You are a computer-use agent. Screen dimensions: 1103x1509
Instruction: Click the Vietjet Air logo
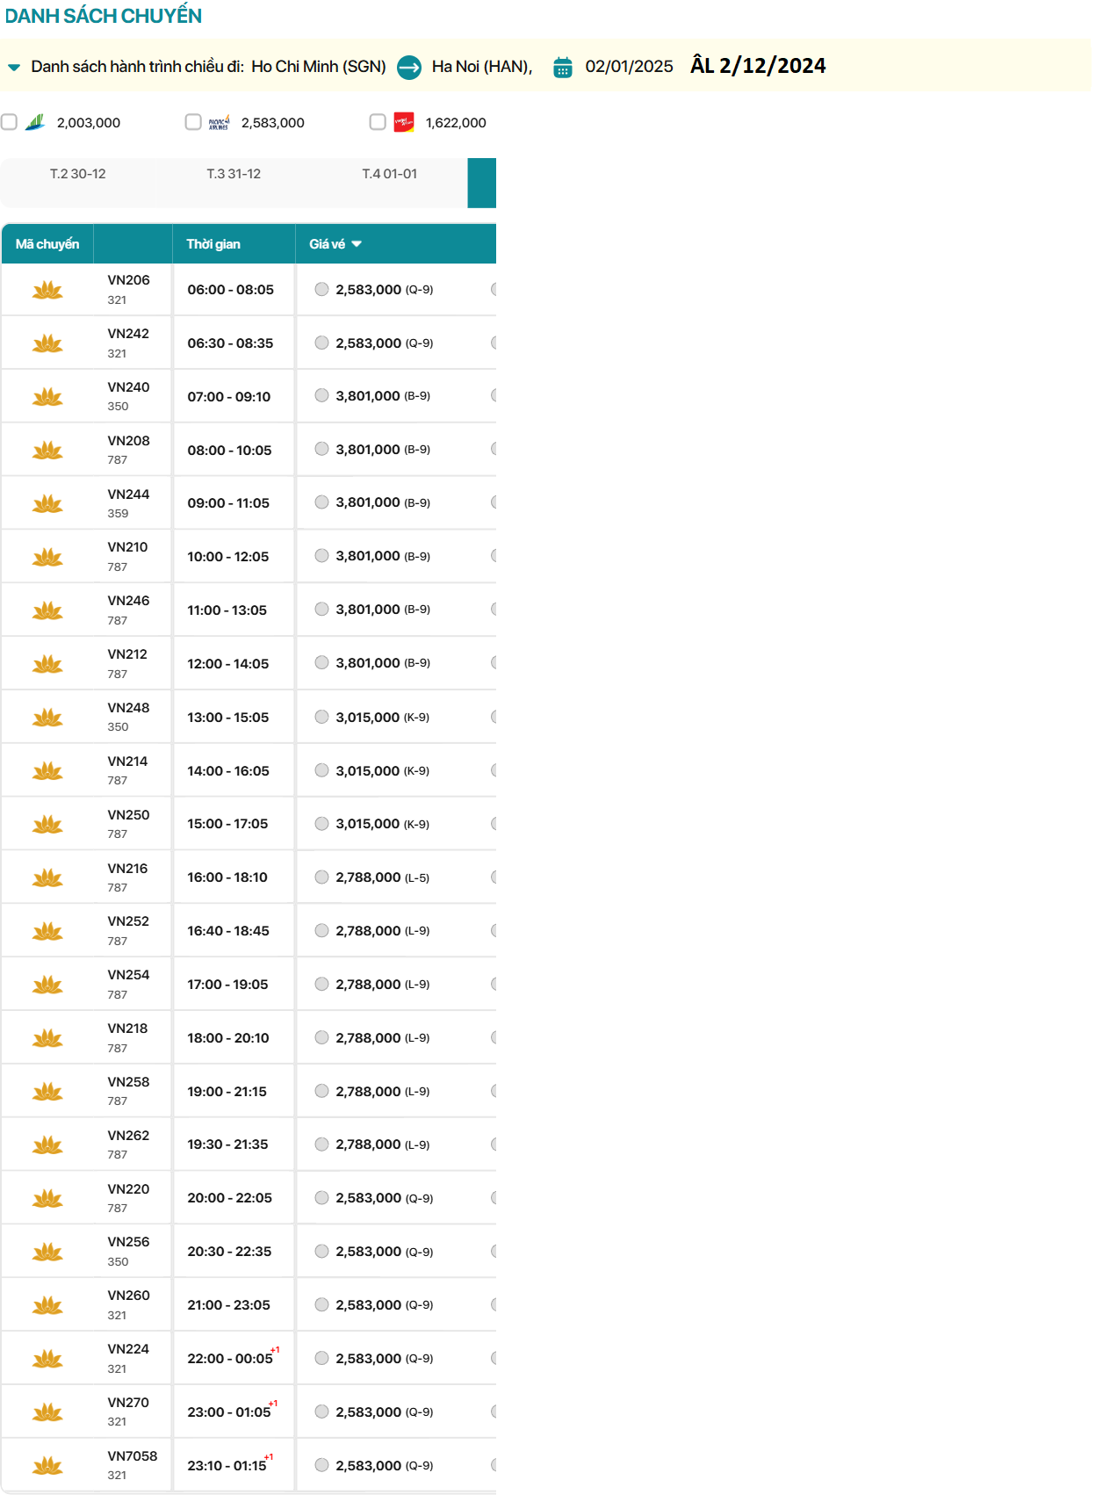[x=404, y=122]
